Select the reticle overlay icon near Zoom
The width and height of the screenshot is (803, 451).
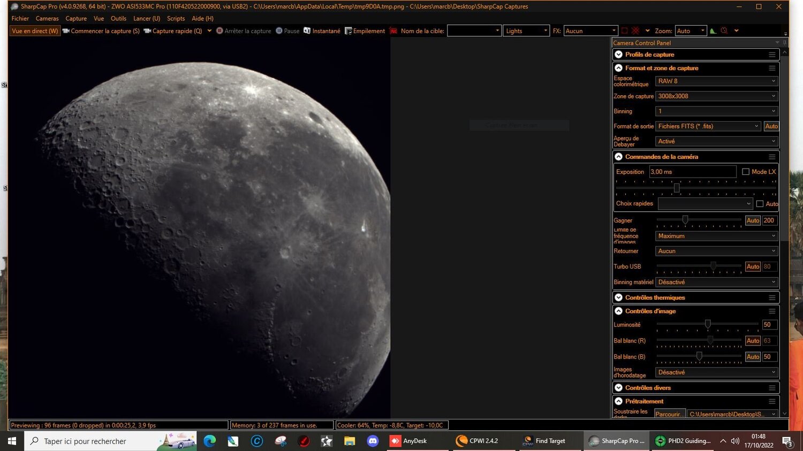pos(724,30)
